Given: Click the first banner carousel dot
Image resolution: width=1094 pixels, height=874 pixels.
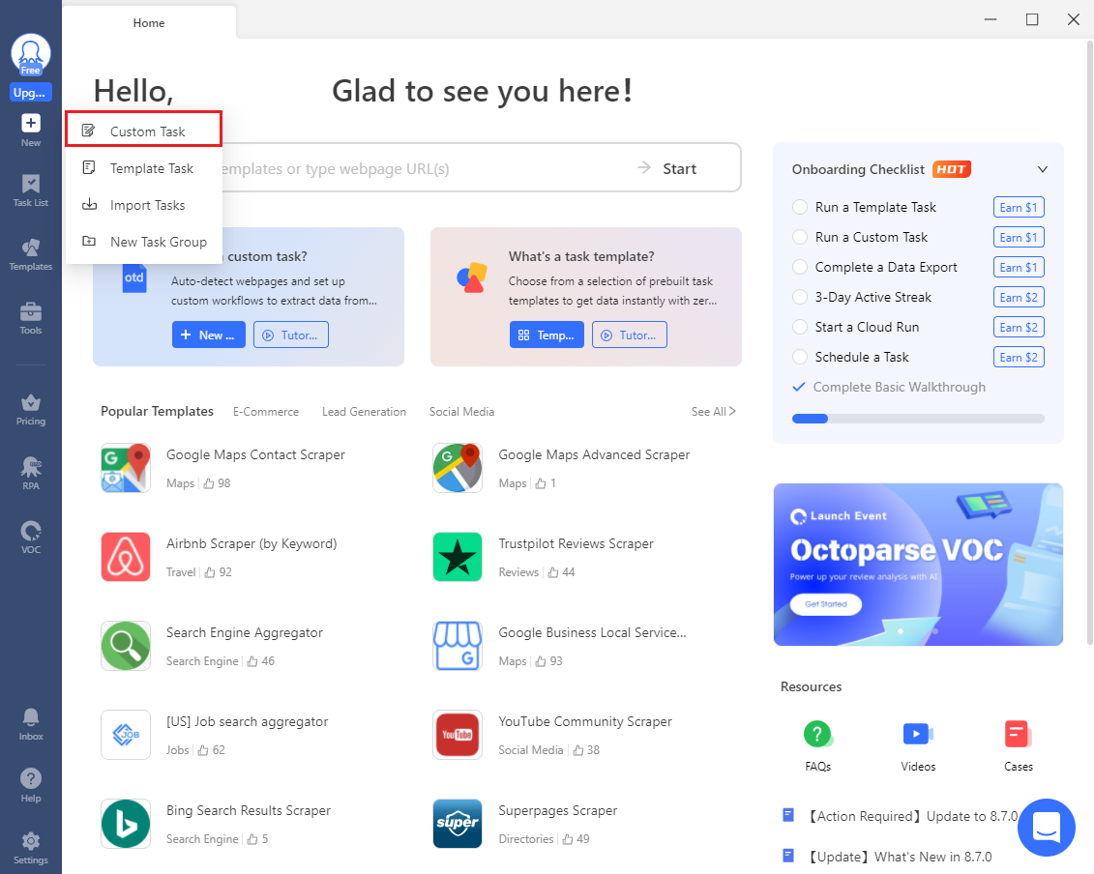Looking at the screenshot, I should (x=901, y=631).
